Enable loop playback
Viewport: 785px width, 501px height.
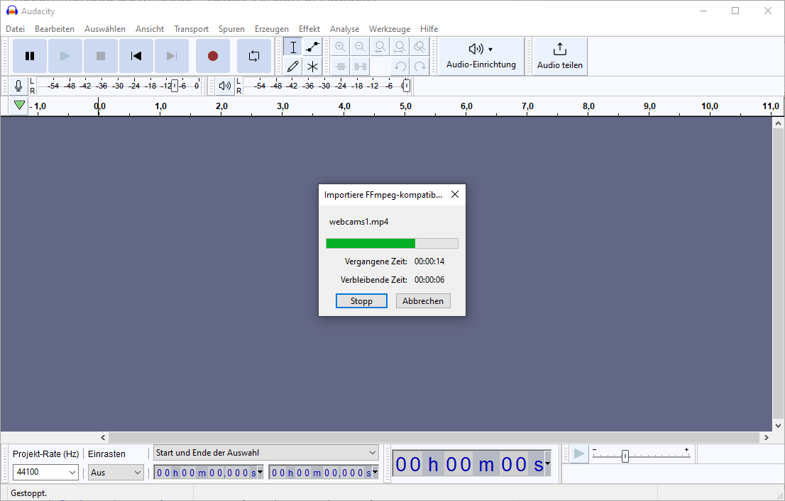[253, 55]
